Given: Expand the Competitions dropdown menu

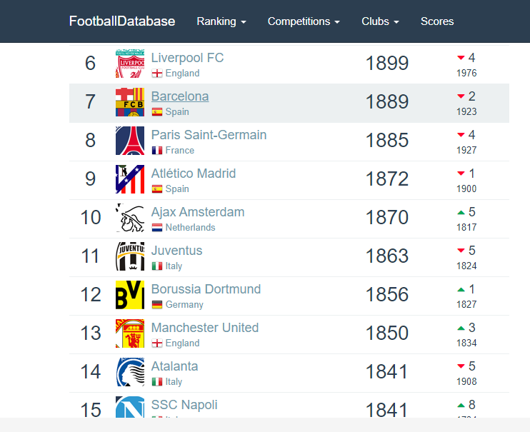Looking at the screenshot, I should point(304,21).
